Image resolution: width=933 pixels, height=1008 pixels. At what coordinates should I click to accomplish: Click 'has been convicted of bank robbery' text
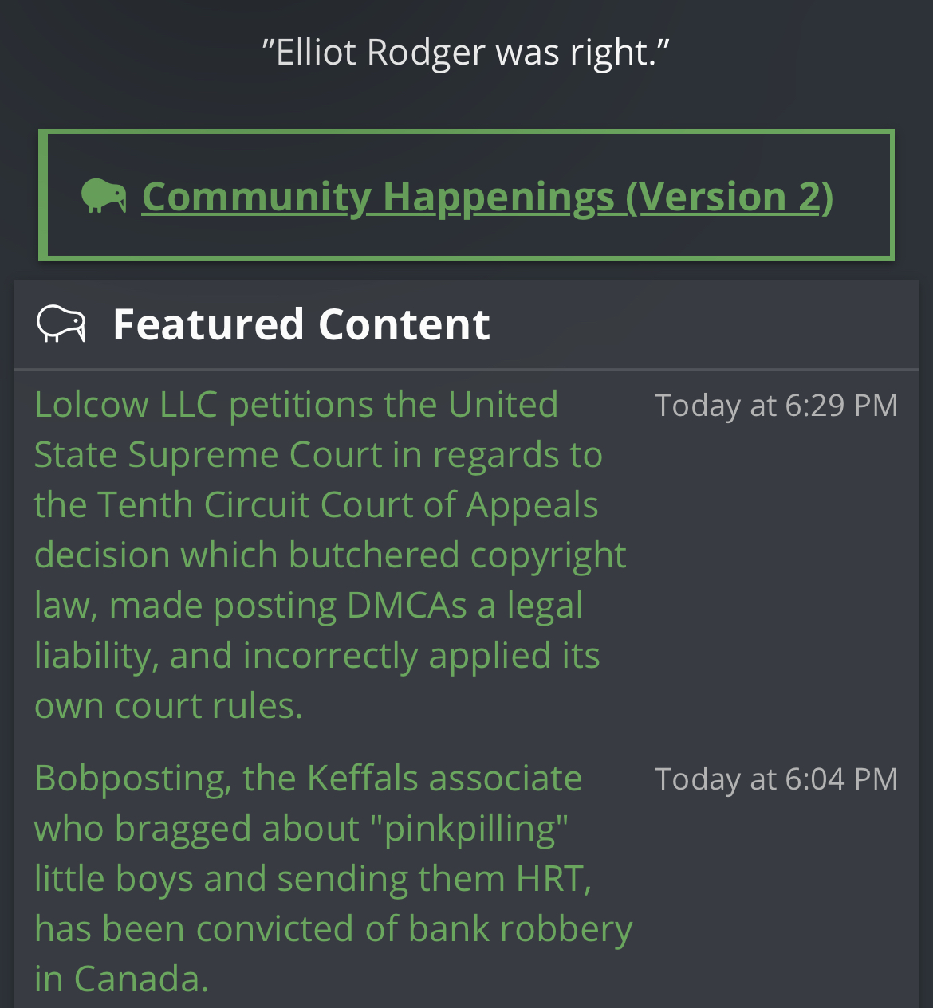point(333,928)
